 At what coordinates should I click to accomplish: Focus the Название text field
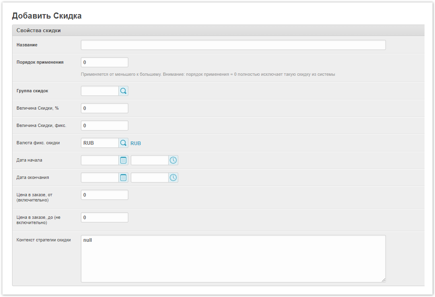233,45
